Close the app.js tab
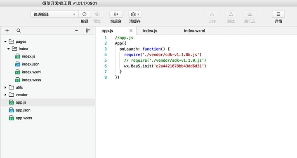The image size is (297, 158). tap(131, 30)
